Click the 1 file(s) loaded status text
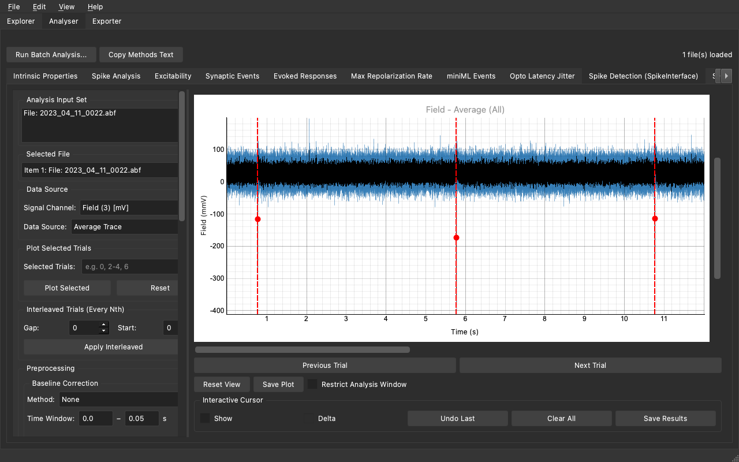 click(707, 55)
